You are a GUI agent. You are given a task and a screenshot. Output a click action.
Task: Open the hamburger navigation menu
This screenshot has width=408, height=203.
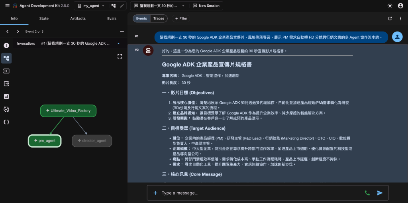coord(7,6)
